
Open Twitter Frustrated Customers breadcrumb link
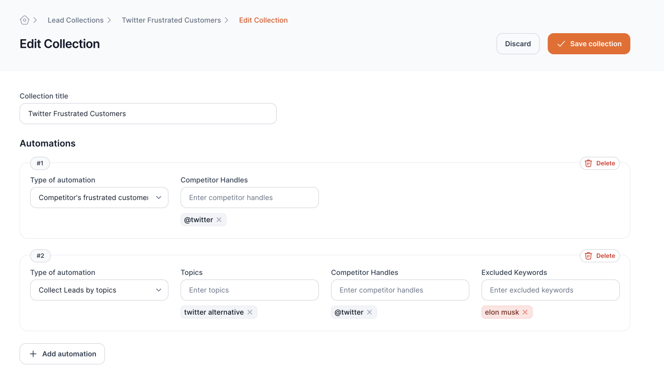(x=171, y=20)
